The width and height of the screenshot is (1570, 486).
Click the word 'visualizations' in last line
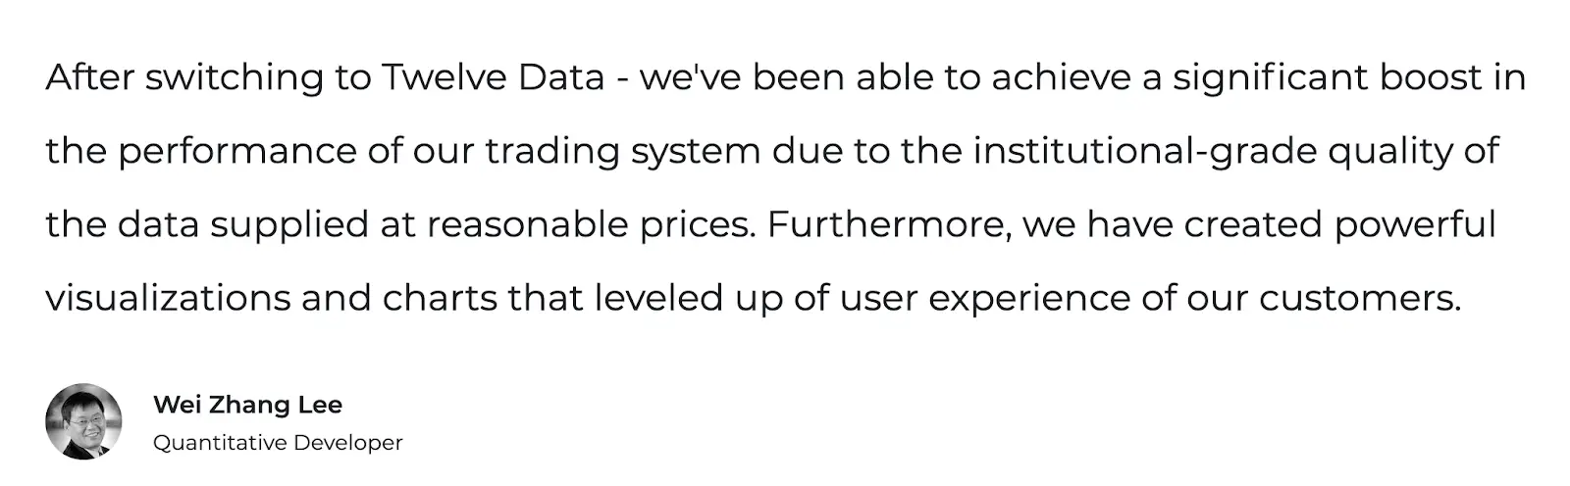pos(168,298)
